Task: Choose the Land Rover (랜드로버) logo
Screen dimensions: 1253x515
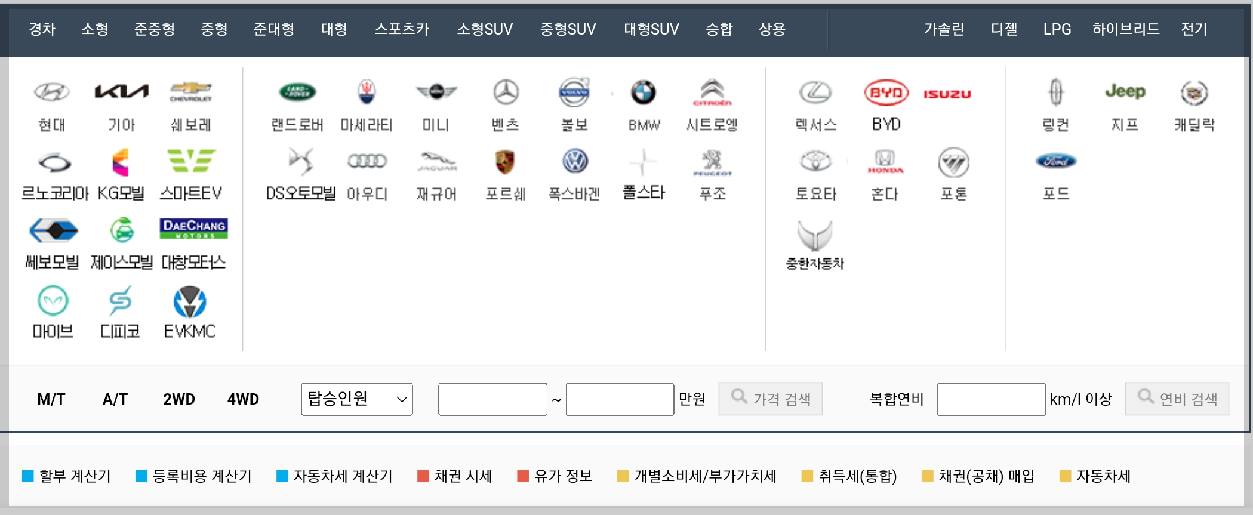Action: tap(297, 92)
